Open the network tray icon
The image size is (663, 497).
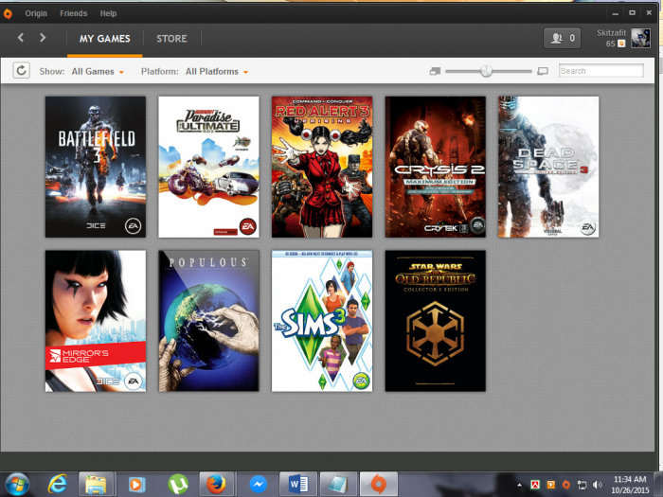(582, 485)
